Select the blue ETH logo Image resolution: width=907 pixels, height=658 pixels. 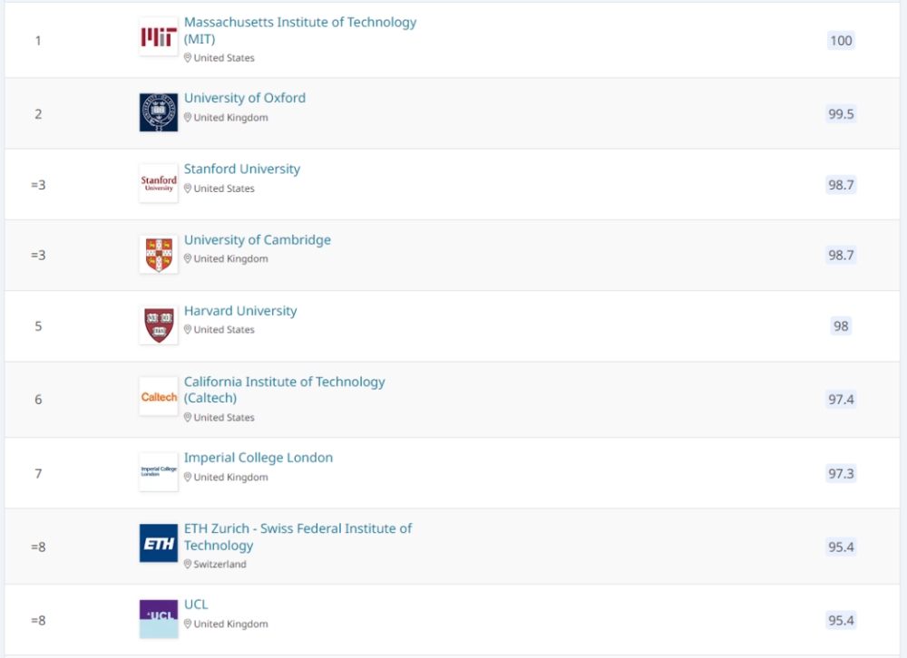tap(159, 543)
